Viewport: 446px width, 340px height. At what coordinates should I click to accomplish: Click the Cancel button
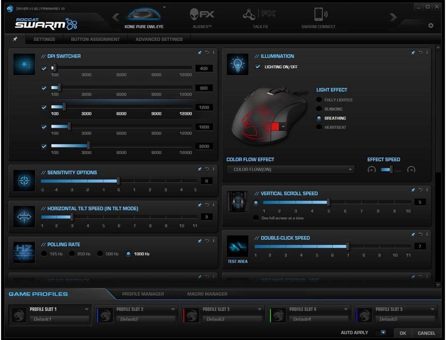426,333
